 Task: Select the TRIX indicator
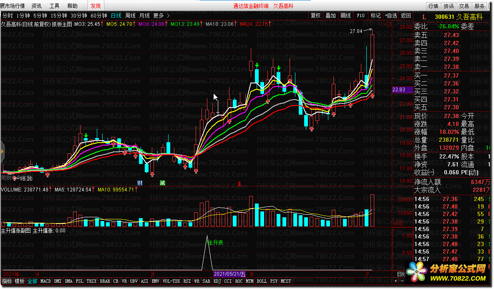(x=91, y=281)
